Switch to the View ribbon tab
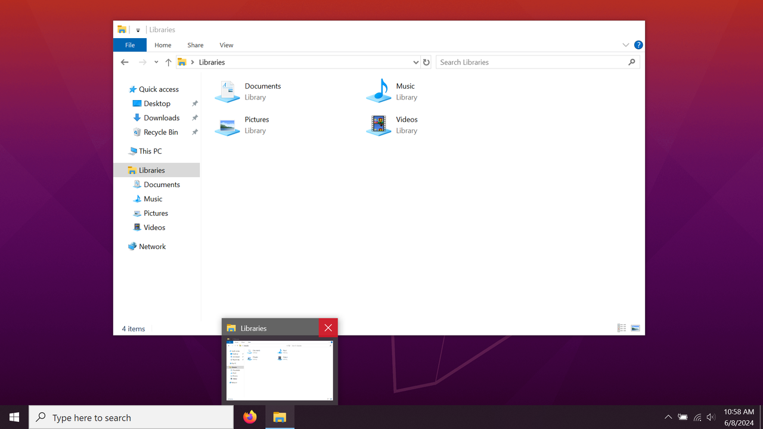This screenshot has width=763, height=429. click(227, 45)
